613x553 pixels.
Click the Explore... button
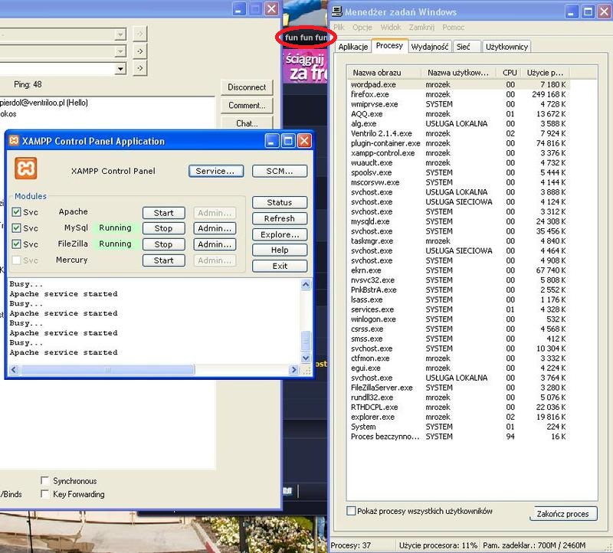click(280, 234)
